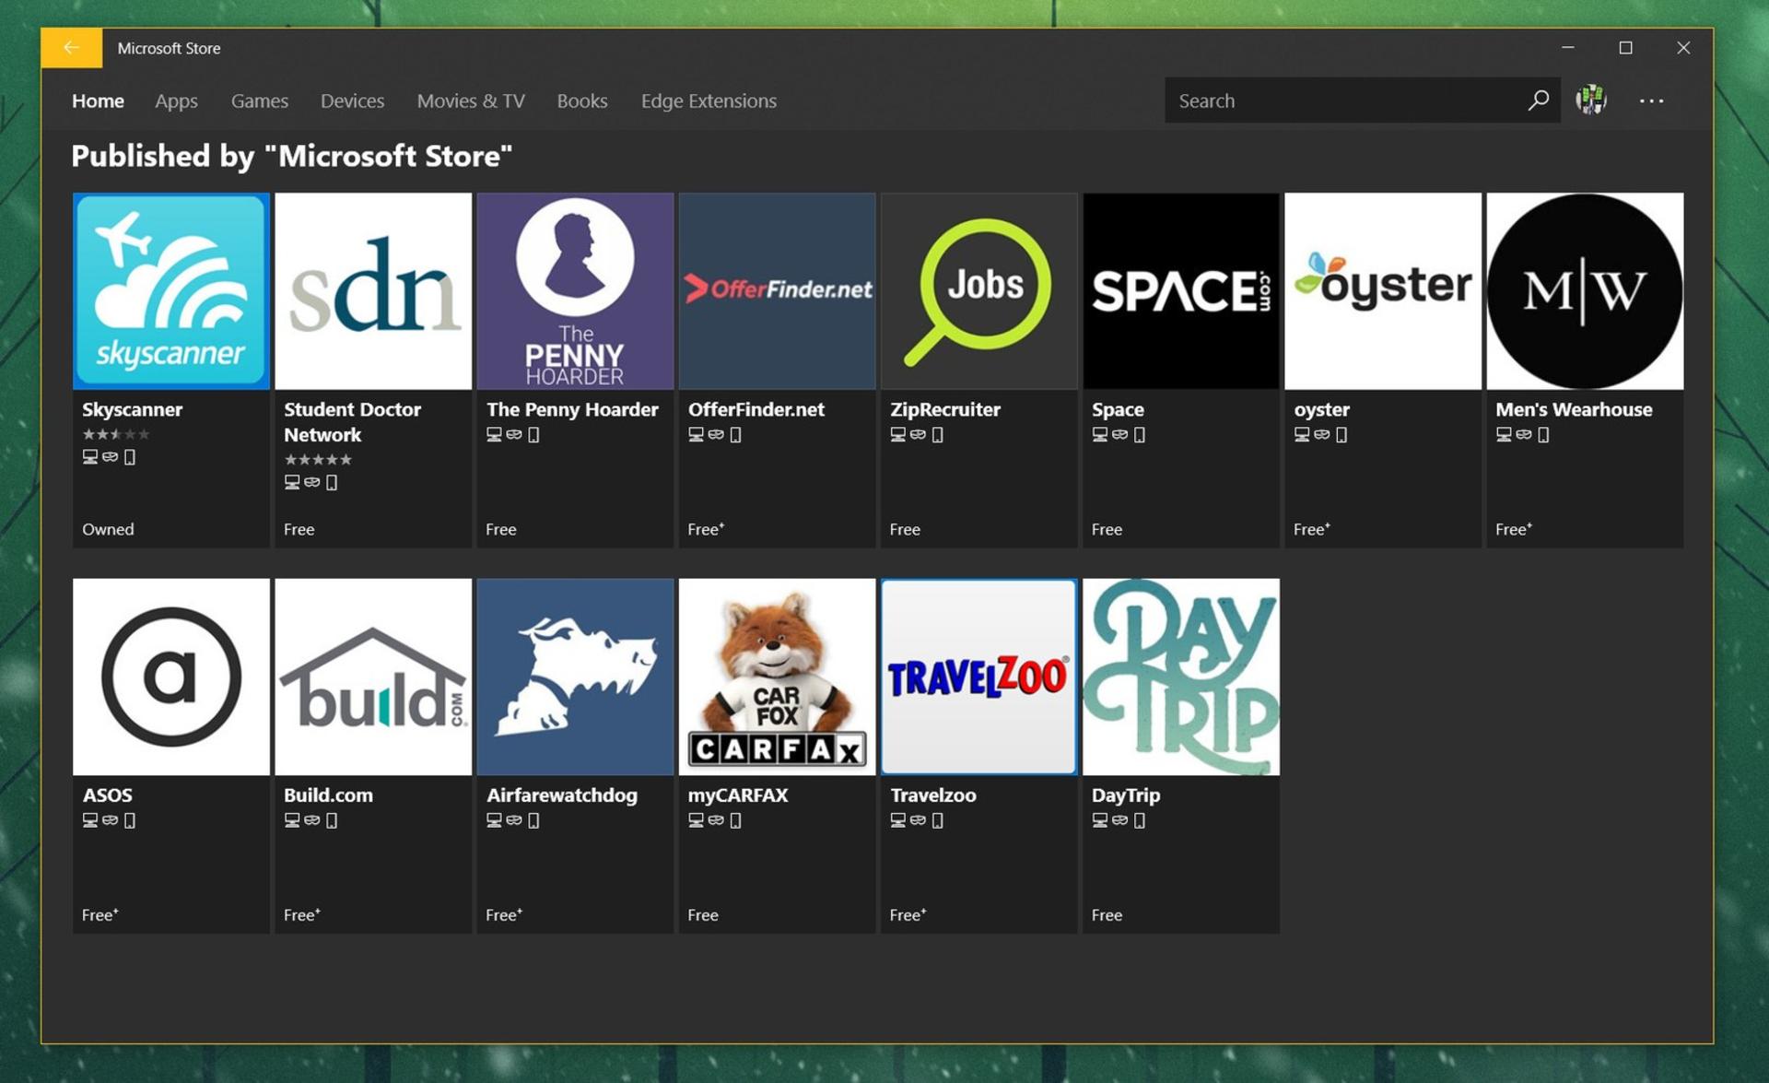
Task: Minimize the Microsoft Store window
Action: tap(1568, 48)
